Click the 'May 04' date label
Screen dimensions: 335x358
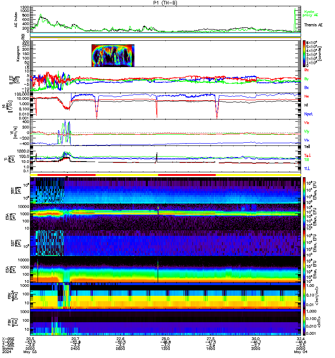tap(301, 352)
